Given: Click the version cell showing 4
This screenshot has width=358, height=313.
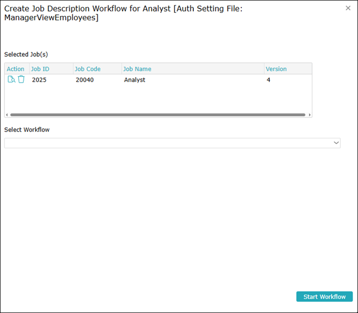Looking at the screenshot, I should 268,80.
